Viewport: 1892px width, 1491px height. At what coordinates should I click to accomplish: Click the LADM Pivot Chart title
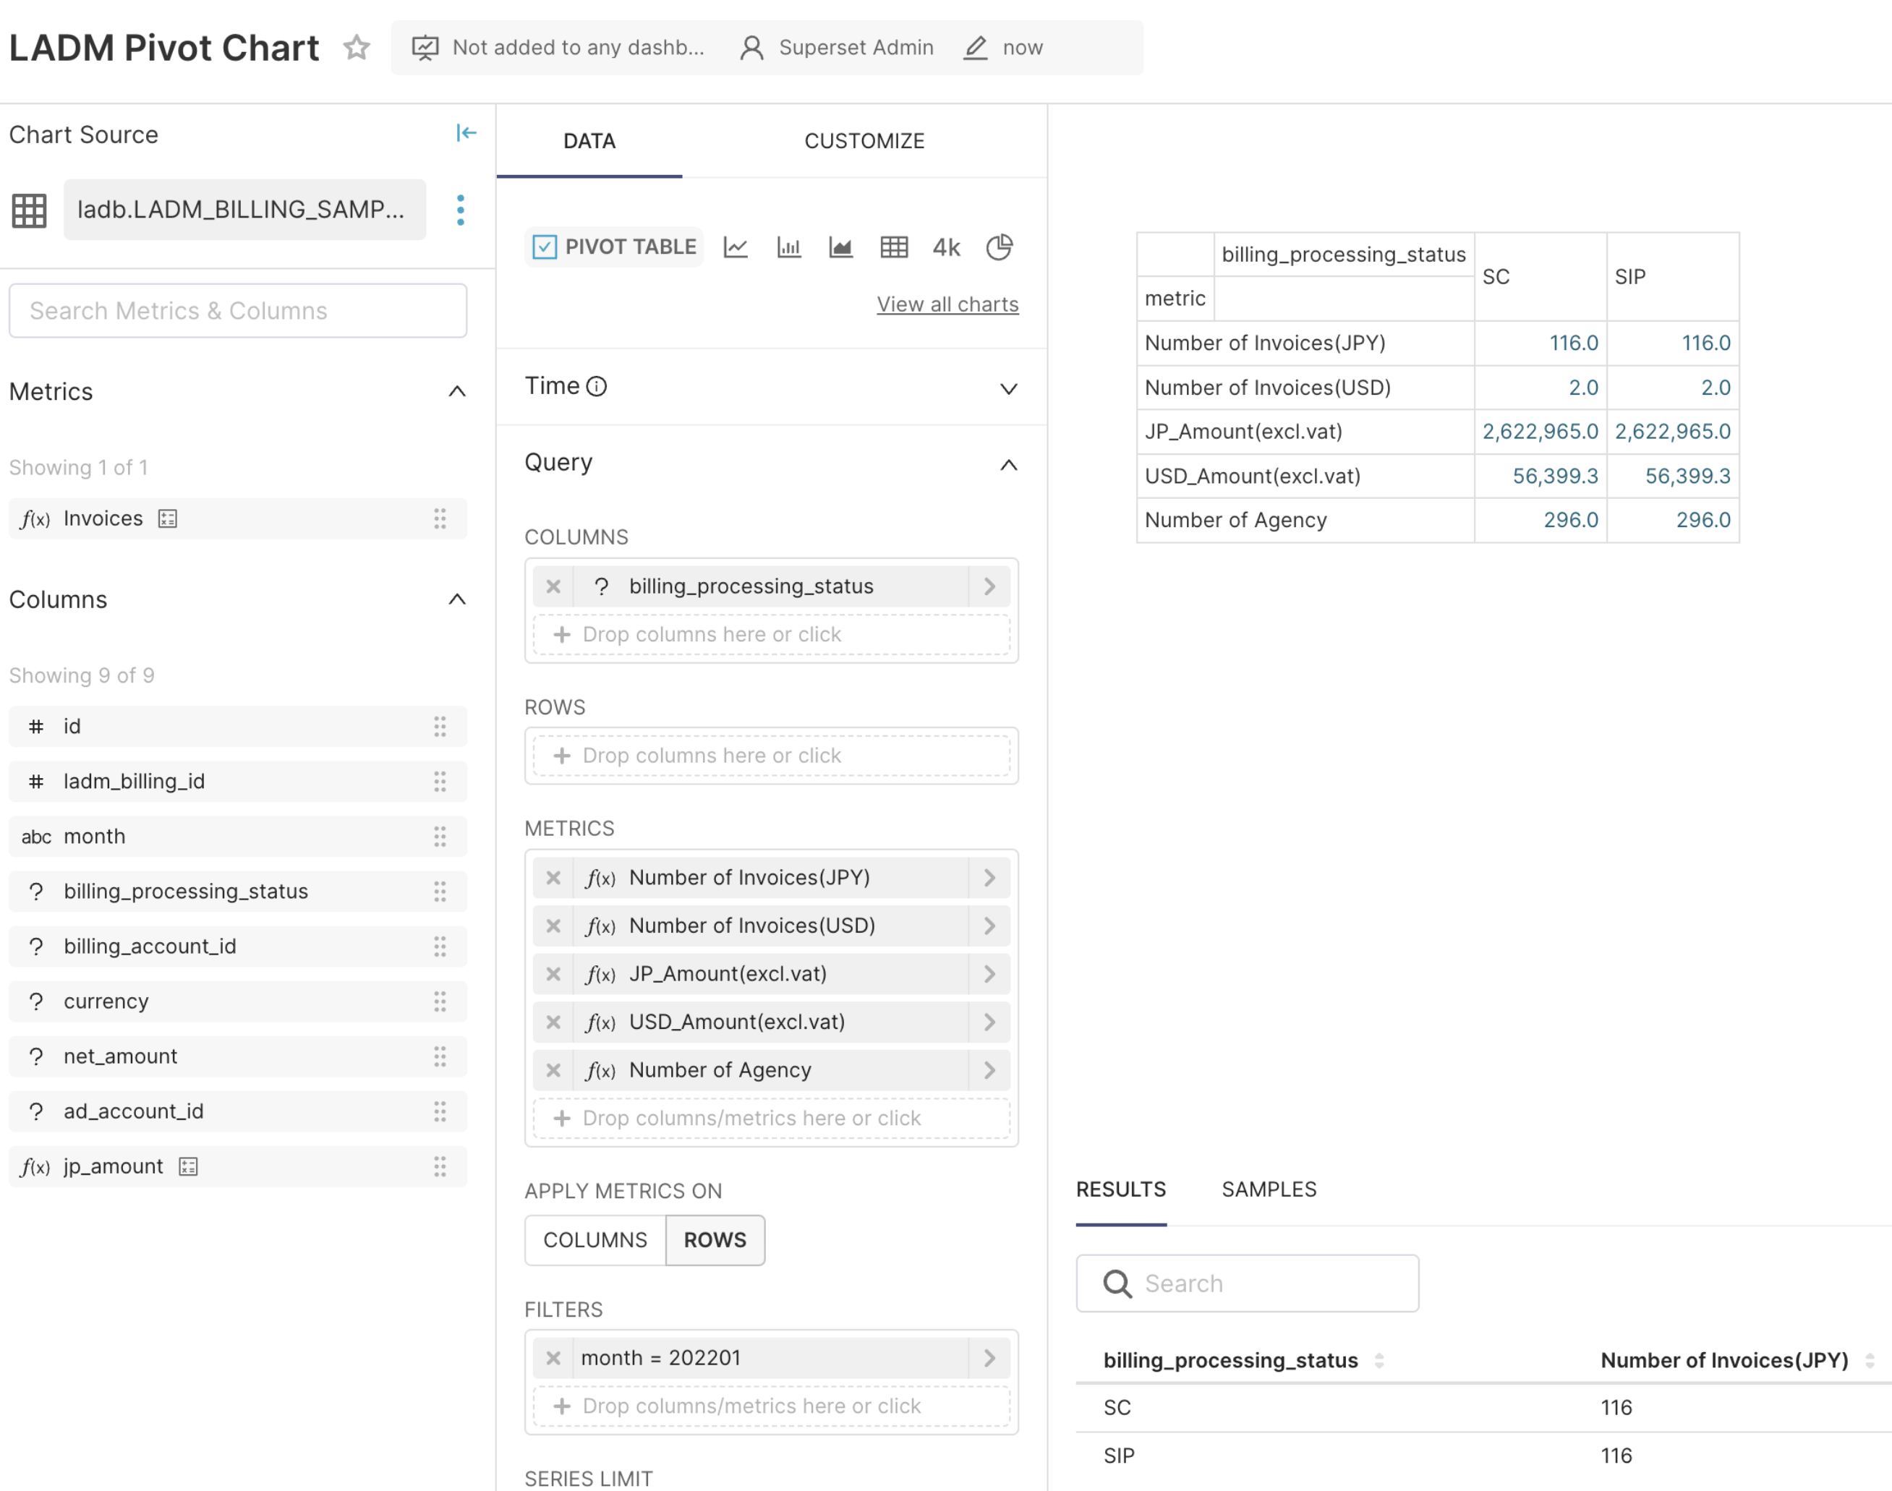pos(164,48)
